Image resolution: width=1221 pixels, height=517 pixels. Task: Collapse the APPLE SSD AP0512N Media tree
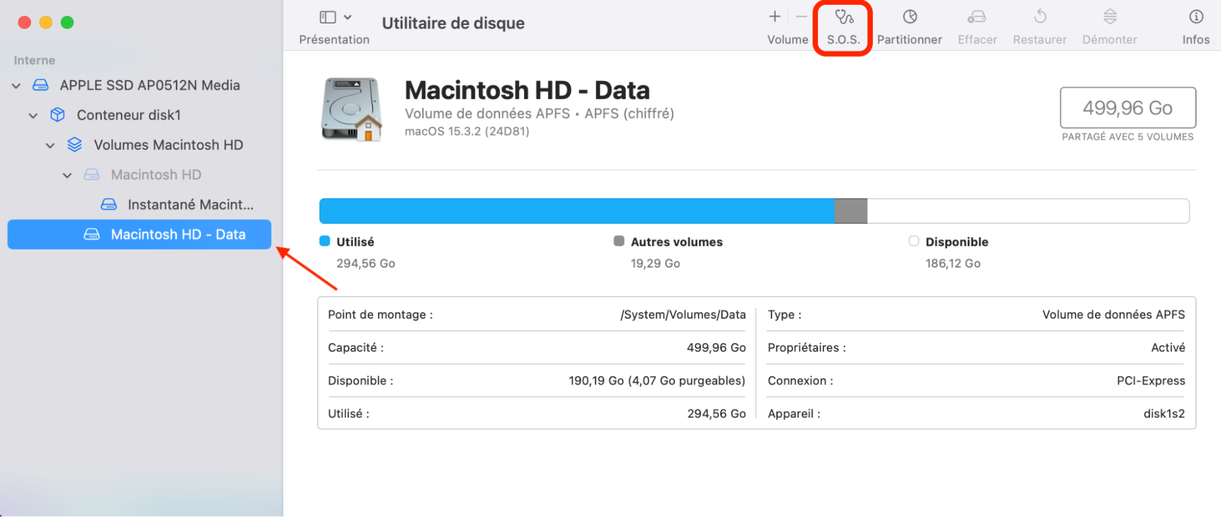click(16, 85)
